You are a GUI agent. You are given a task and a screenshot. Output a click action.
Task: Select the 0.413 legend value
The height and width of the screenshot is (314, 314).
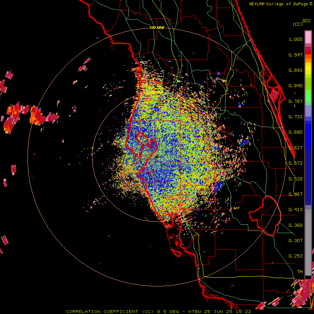296,210
